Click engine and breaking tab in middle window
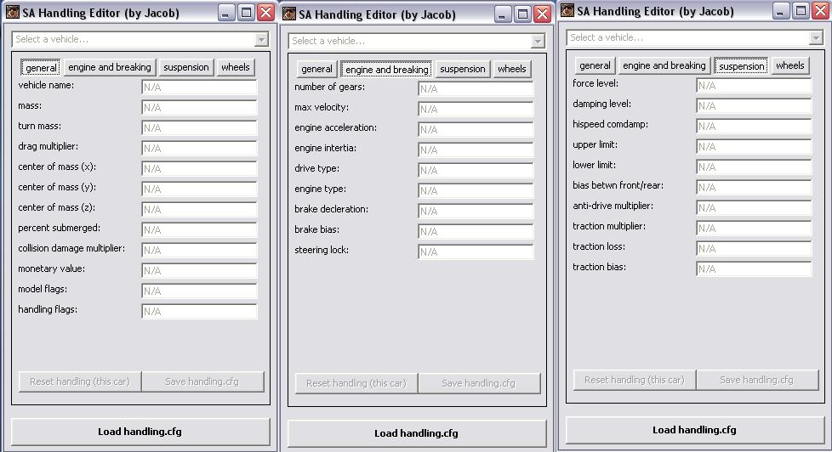The image size is (832, 452). click(x=386, y=69)
